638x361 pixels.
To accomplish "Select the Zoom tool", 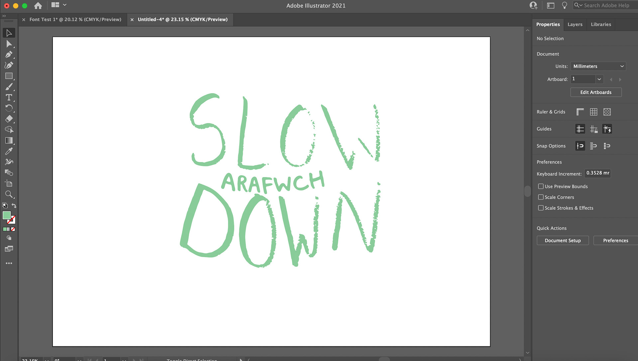I will [9, 194].
